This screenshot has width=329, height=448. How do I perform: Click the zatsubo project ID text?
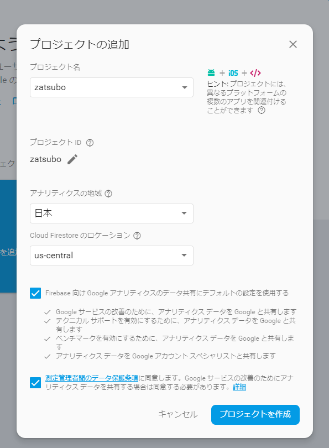(45, 159)
